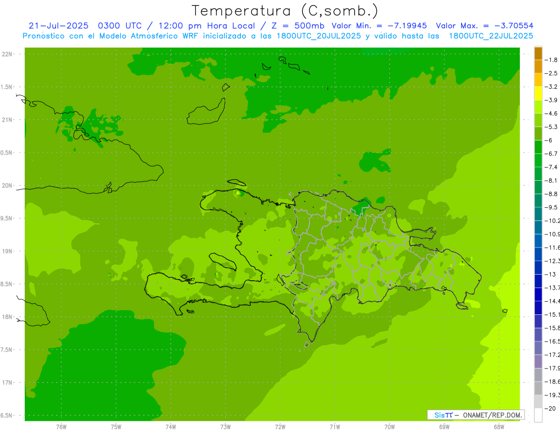Screen dimensions: 560x433
Task: Click the 'ONAMET/REP.DOM.' credit label
Action: click(492, 415)
